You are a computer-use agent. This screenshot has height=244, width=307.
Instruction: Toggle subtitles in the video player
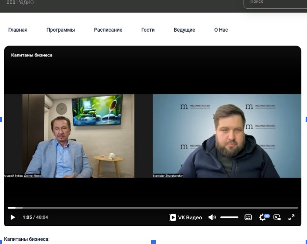click(248, 217)
